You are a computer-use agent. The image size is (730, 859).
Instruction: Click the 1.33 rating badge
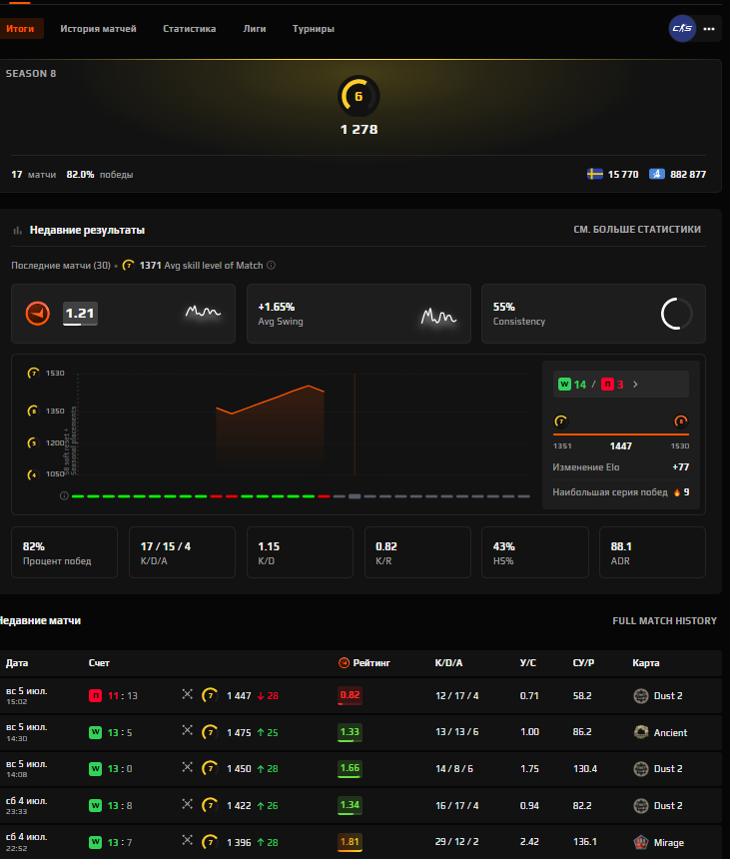[x=350, y=732]
